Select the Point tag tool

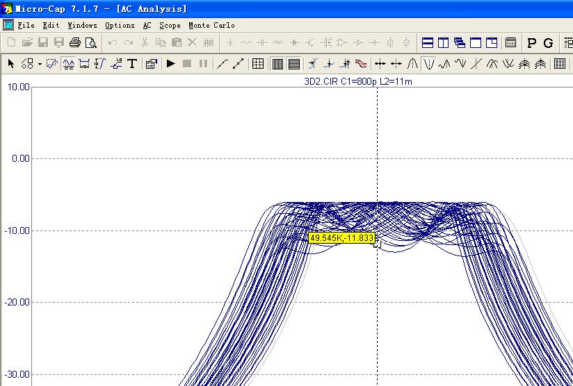coord(116,64)
